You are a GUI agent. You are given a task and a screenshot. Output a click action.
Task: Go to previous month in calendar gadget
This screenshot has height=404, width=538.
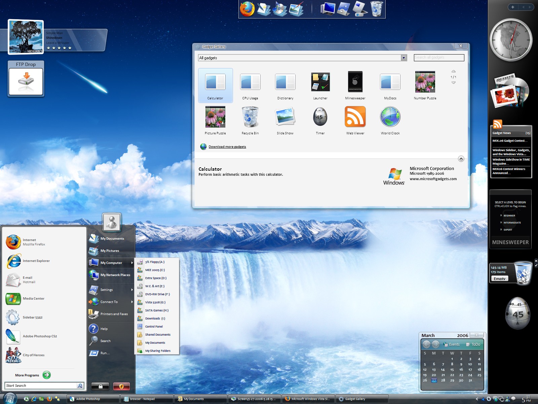[x=426, y=344]
